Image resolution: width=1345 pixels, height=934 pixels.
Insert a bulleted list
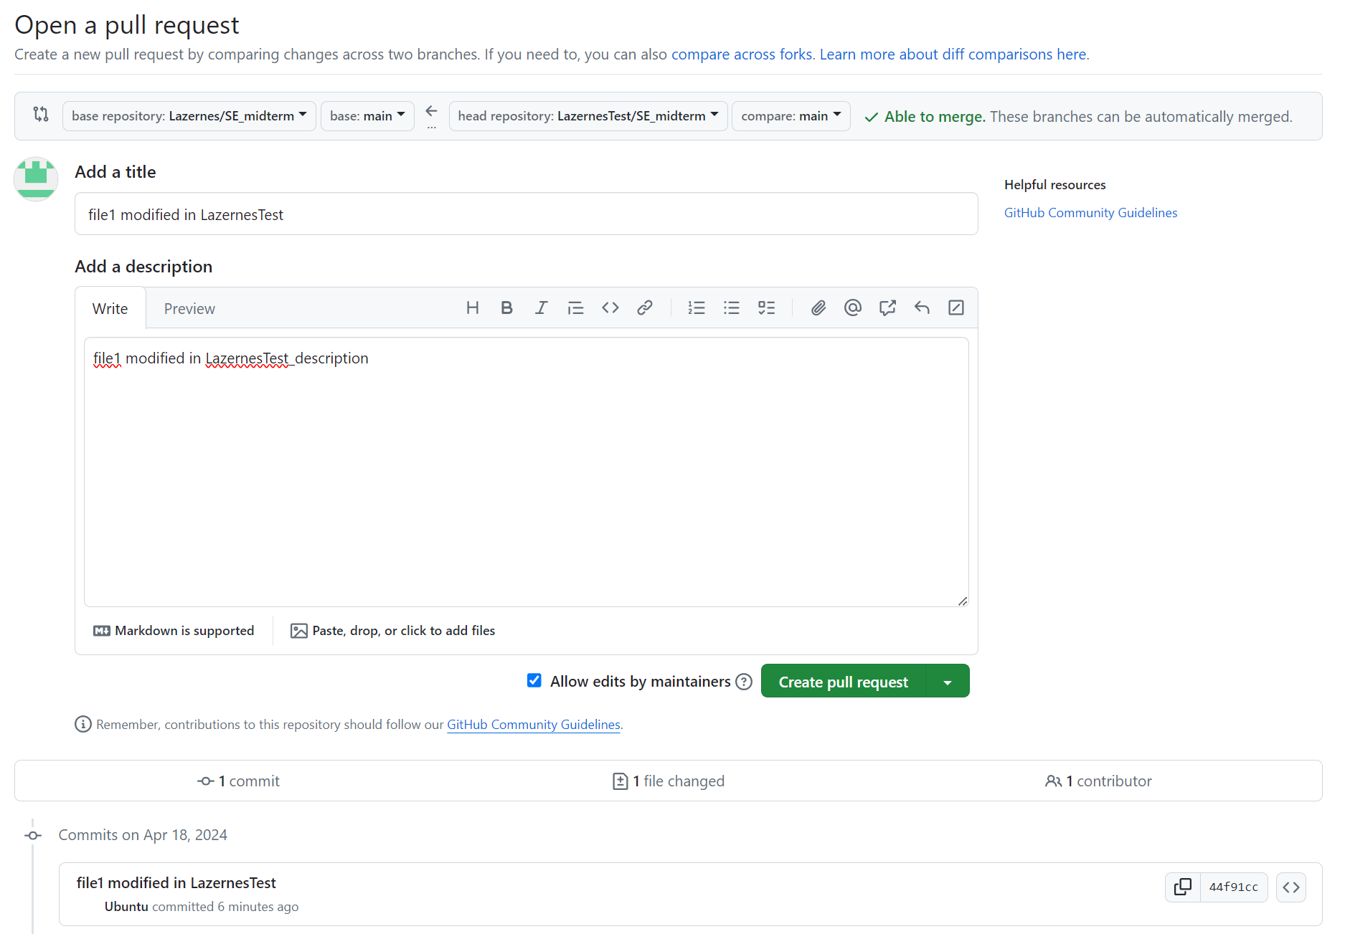[732, 308]
